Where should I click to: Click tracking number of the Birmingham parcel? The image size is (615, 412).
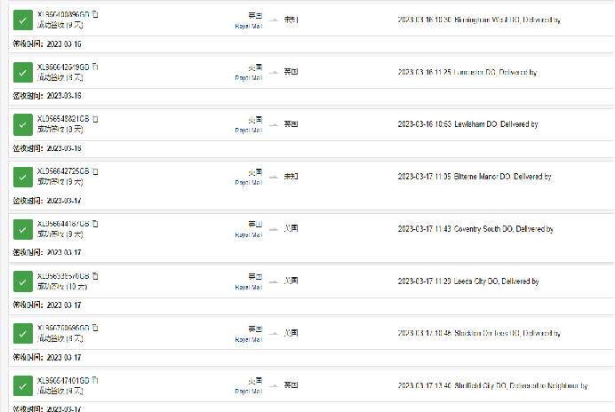click(63, 15)
